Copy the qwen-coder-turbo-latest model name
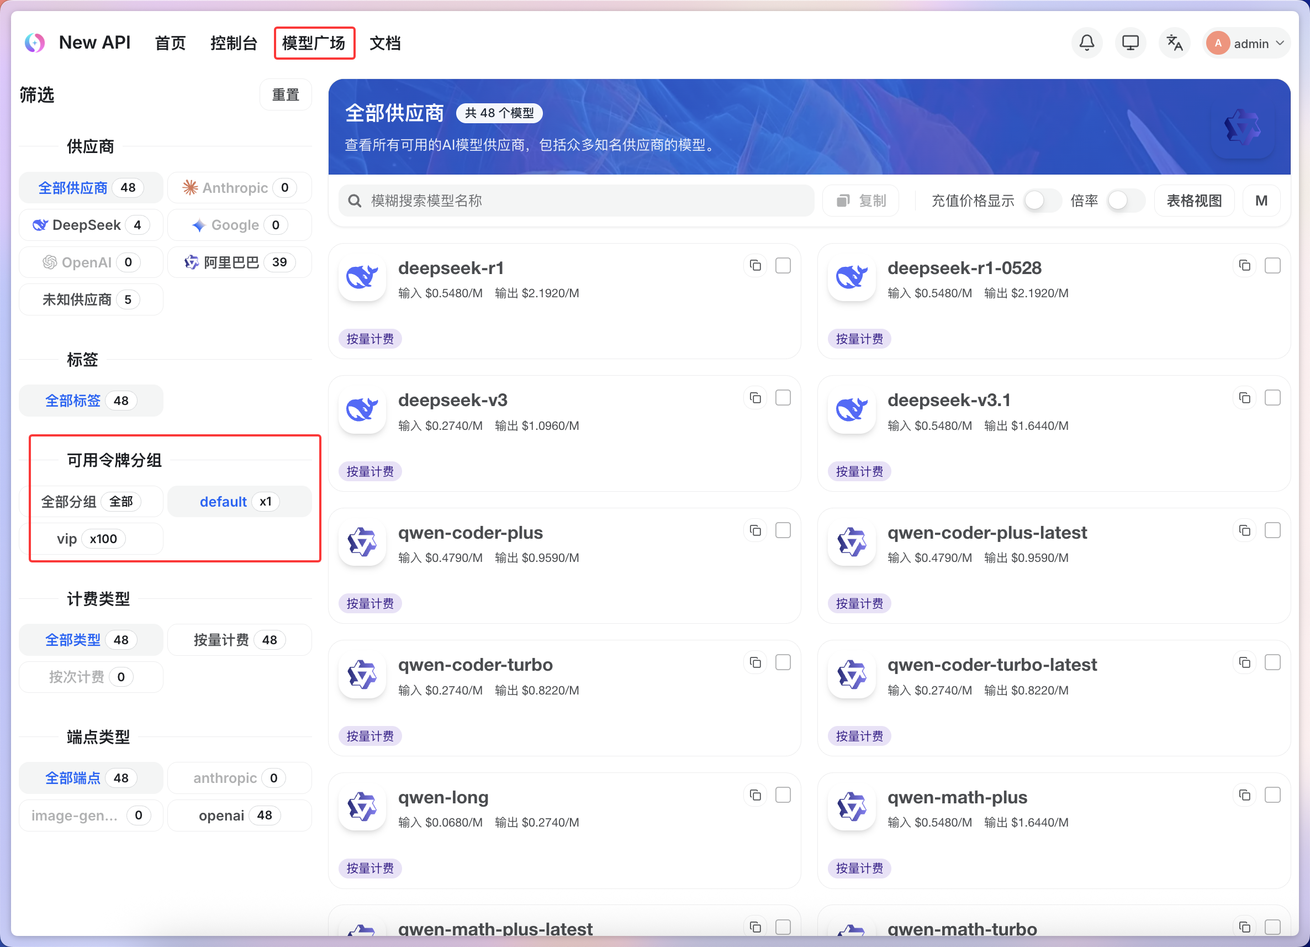 [x=1245, y=662]
